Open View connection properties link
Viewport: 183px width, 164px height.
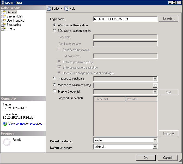click(x=25, y=124)
